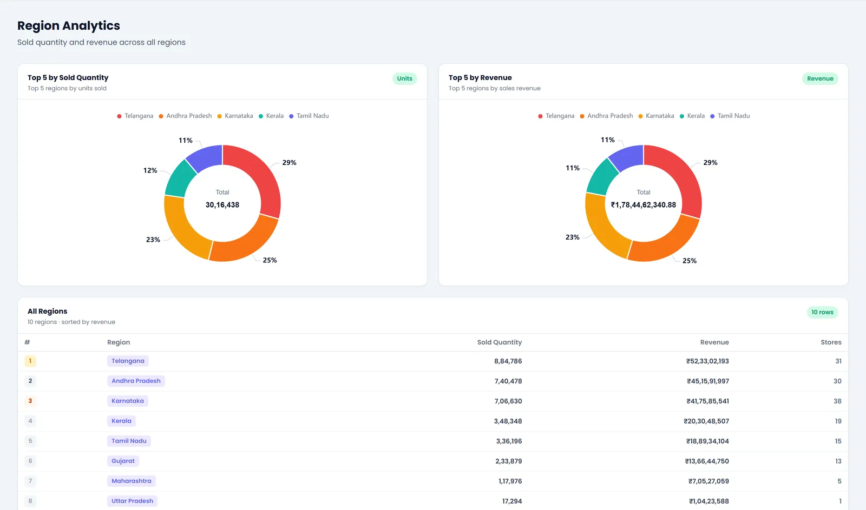Screen dimensions: 866x510
Task: Click total units value 30,16,438
Action: click(x=222, y=205)
